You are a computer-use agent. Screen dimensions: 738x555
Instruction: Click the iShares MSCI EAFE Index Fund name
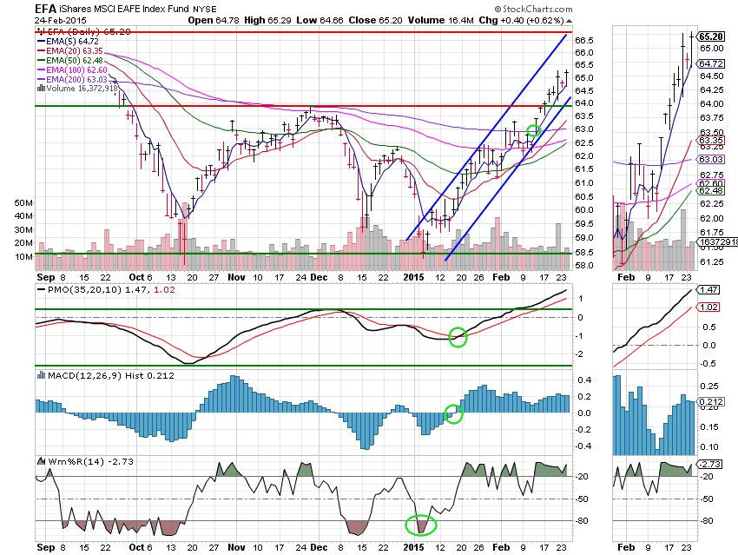(124, 9)
